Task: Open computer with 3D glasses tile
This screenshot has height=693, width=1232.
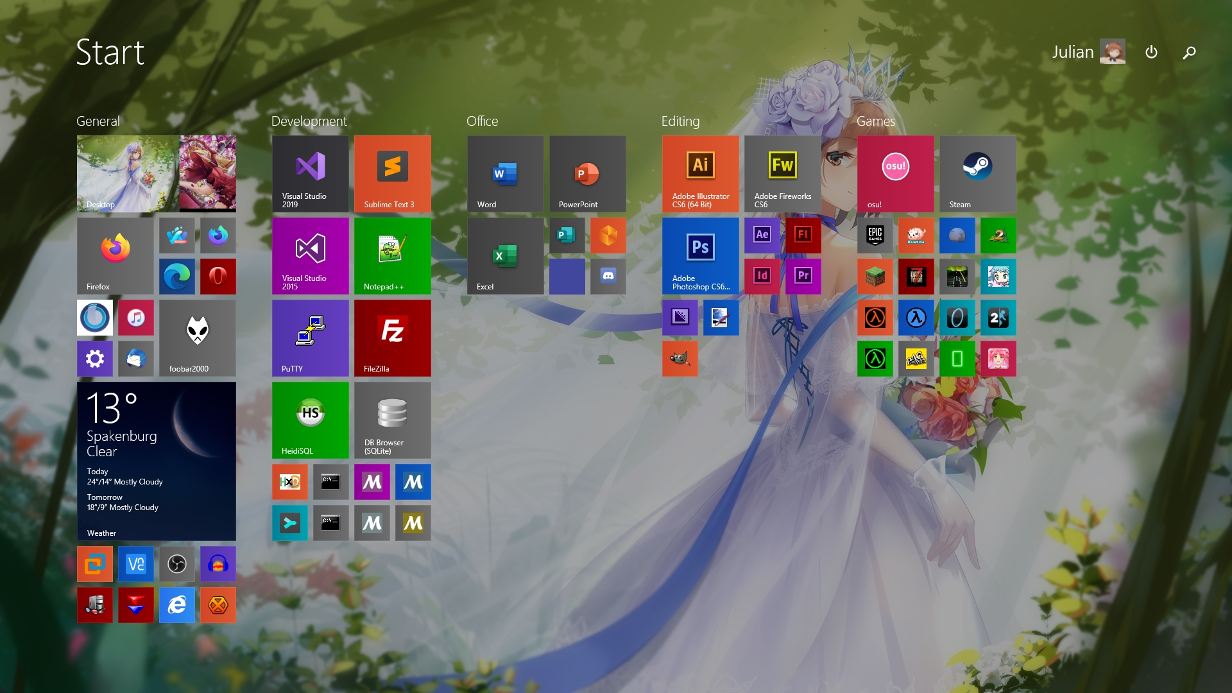Action: pyautogui.click(x=95, y=605)
